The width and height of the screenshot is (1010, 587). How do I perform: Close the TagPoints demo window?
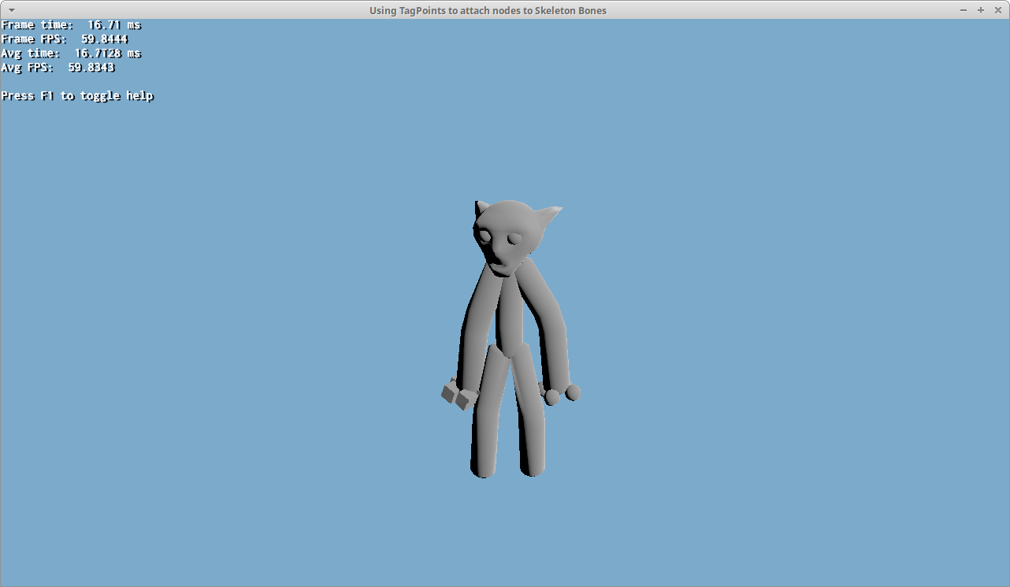pos(998,9)
